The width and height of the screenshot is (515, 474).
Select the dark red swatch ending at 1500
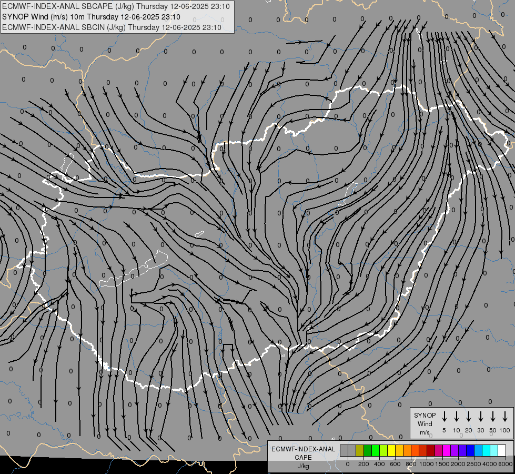(431, 450)
